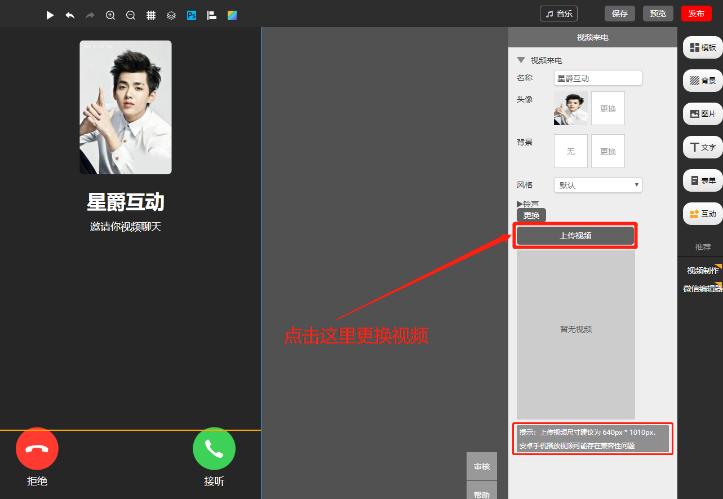723x499 pixels.
Task: Click the 名称 name input field
Action: click(598, 78)
